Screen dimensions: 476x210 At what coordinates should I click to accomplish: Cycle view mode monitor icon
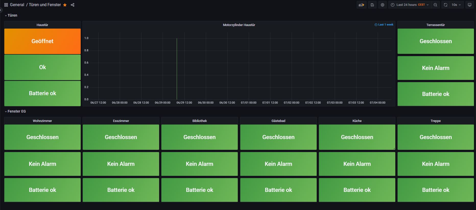(x=469, y=5)
